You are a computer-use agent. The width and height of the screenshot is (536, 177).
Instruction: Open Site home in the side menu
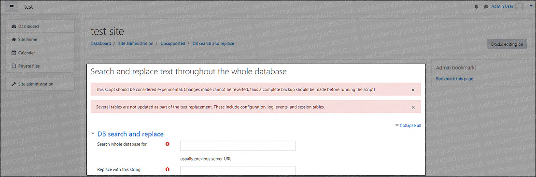41,40
